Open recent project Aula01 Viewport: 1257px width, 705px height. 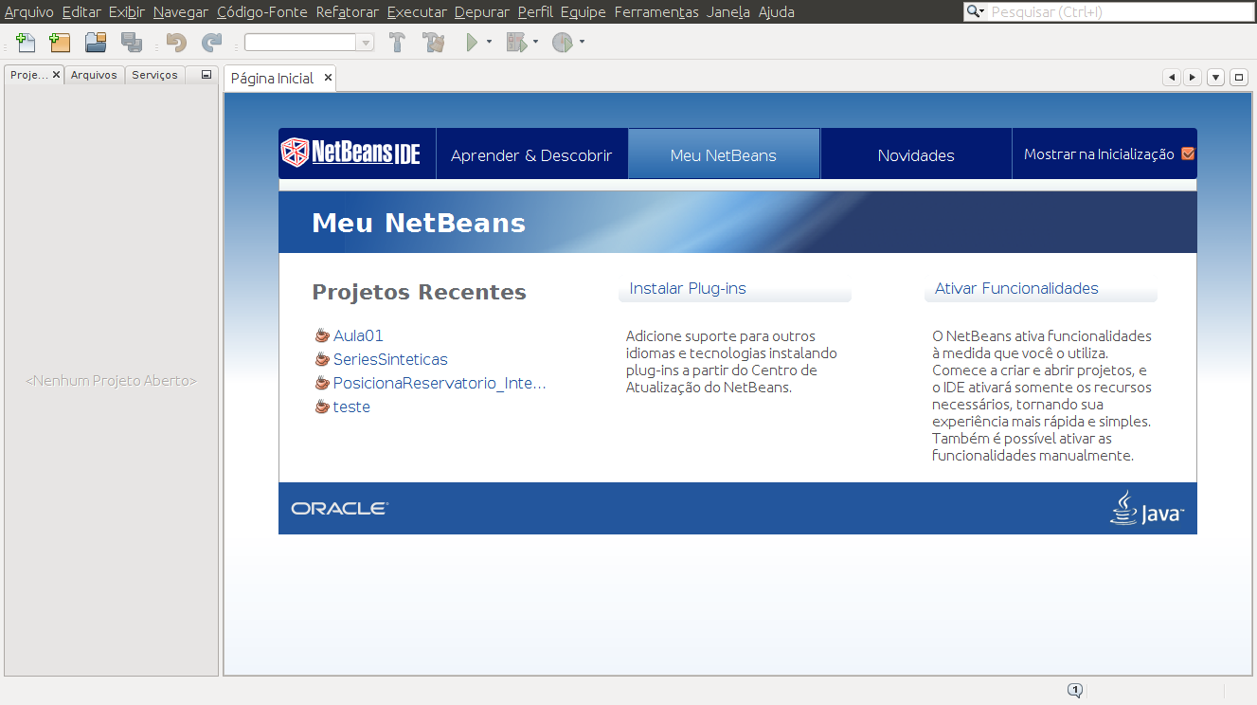(358, 335)
